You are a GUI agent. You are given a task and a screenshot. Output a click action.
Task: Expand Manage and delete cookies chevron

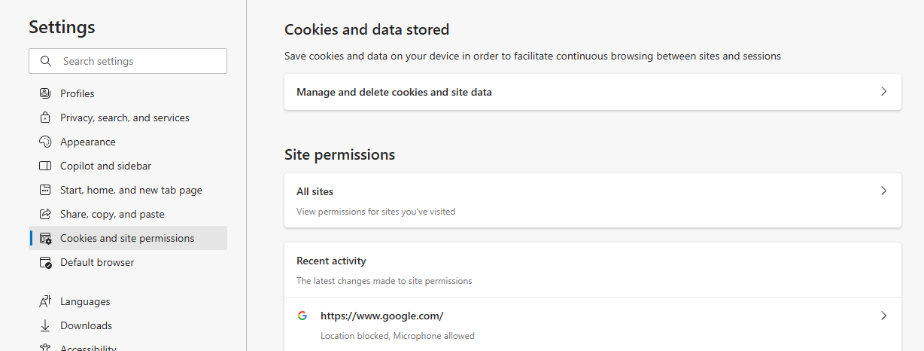tap(884, 92)
